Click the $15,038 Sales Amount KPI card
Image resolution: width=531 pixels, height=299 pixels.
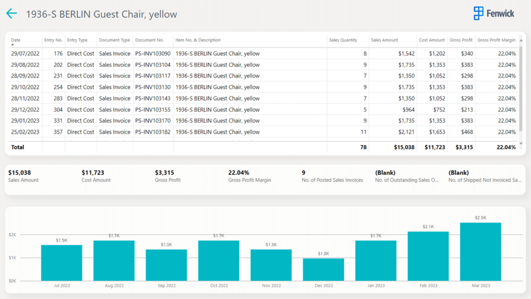(x=23, y=175)
